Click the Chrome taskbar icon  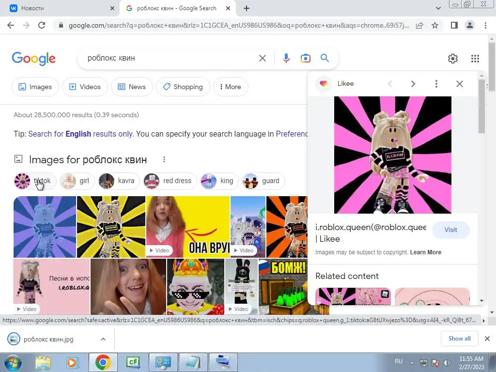103,362
